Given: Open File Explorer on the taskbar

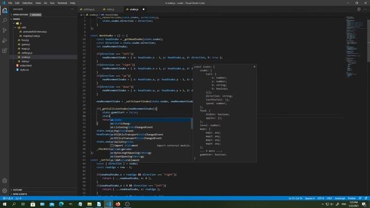Looking at the screenshot, I should click(90, 204).
